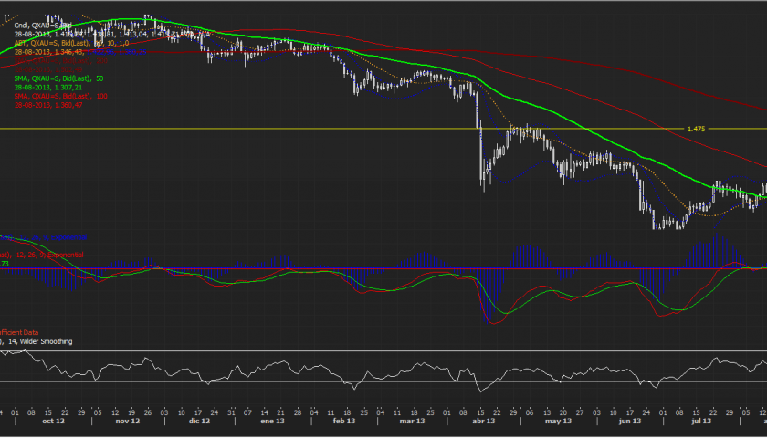Click the blue MACD Exponential legend text
Screen dimensions: 767x438
tap(46, 237)
